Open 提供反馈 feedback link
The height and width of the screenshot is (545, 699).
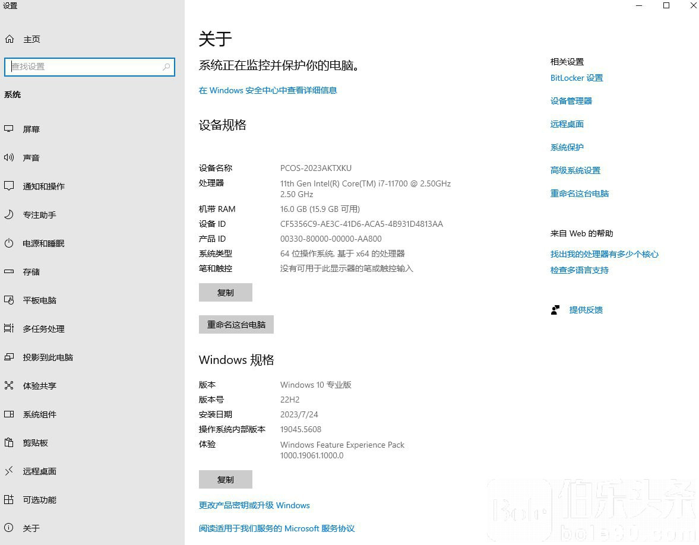click(586, 310)
